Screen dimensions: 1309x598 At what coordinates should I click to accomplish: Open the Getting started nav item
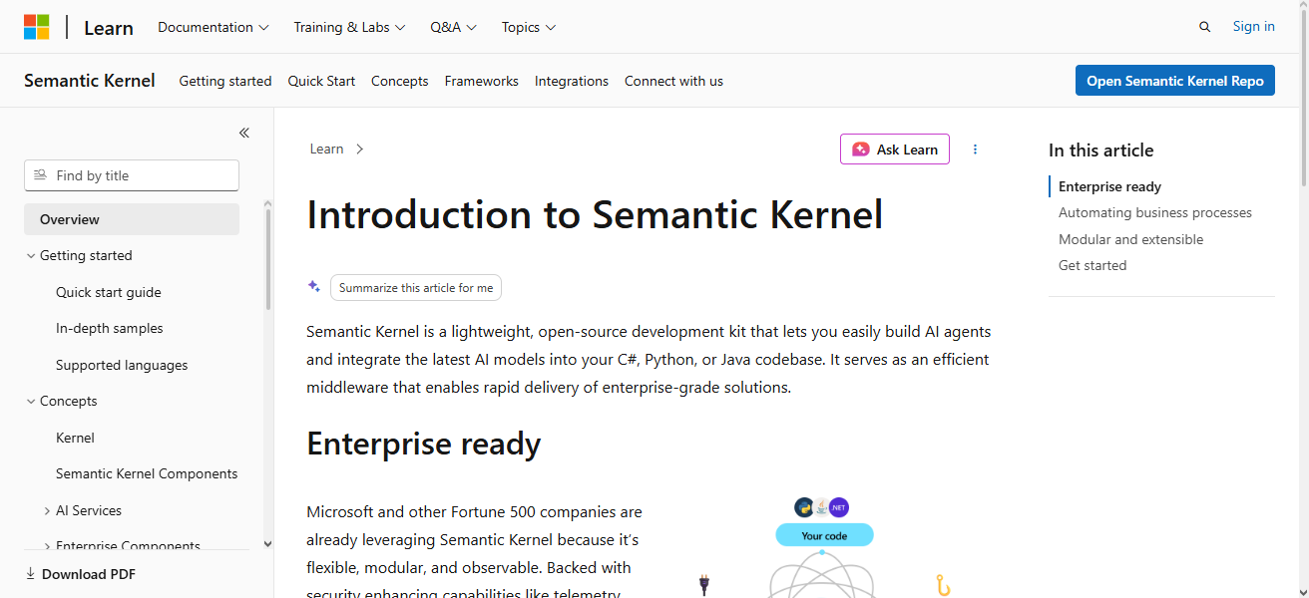click(225, 81)
